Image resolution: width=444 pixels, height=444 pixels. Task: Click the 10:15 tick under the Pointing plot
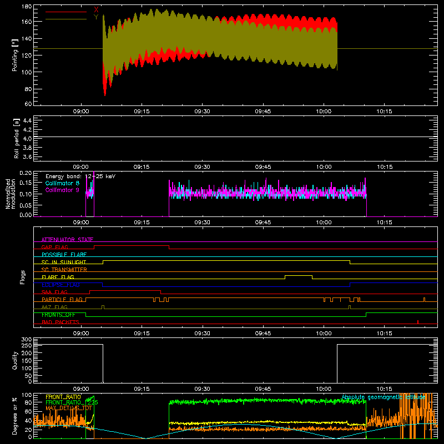[384, 112]
